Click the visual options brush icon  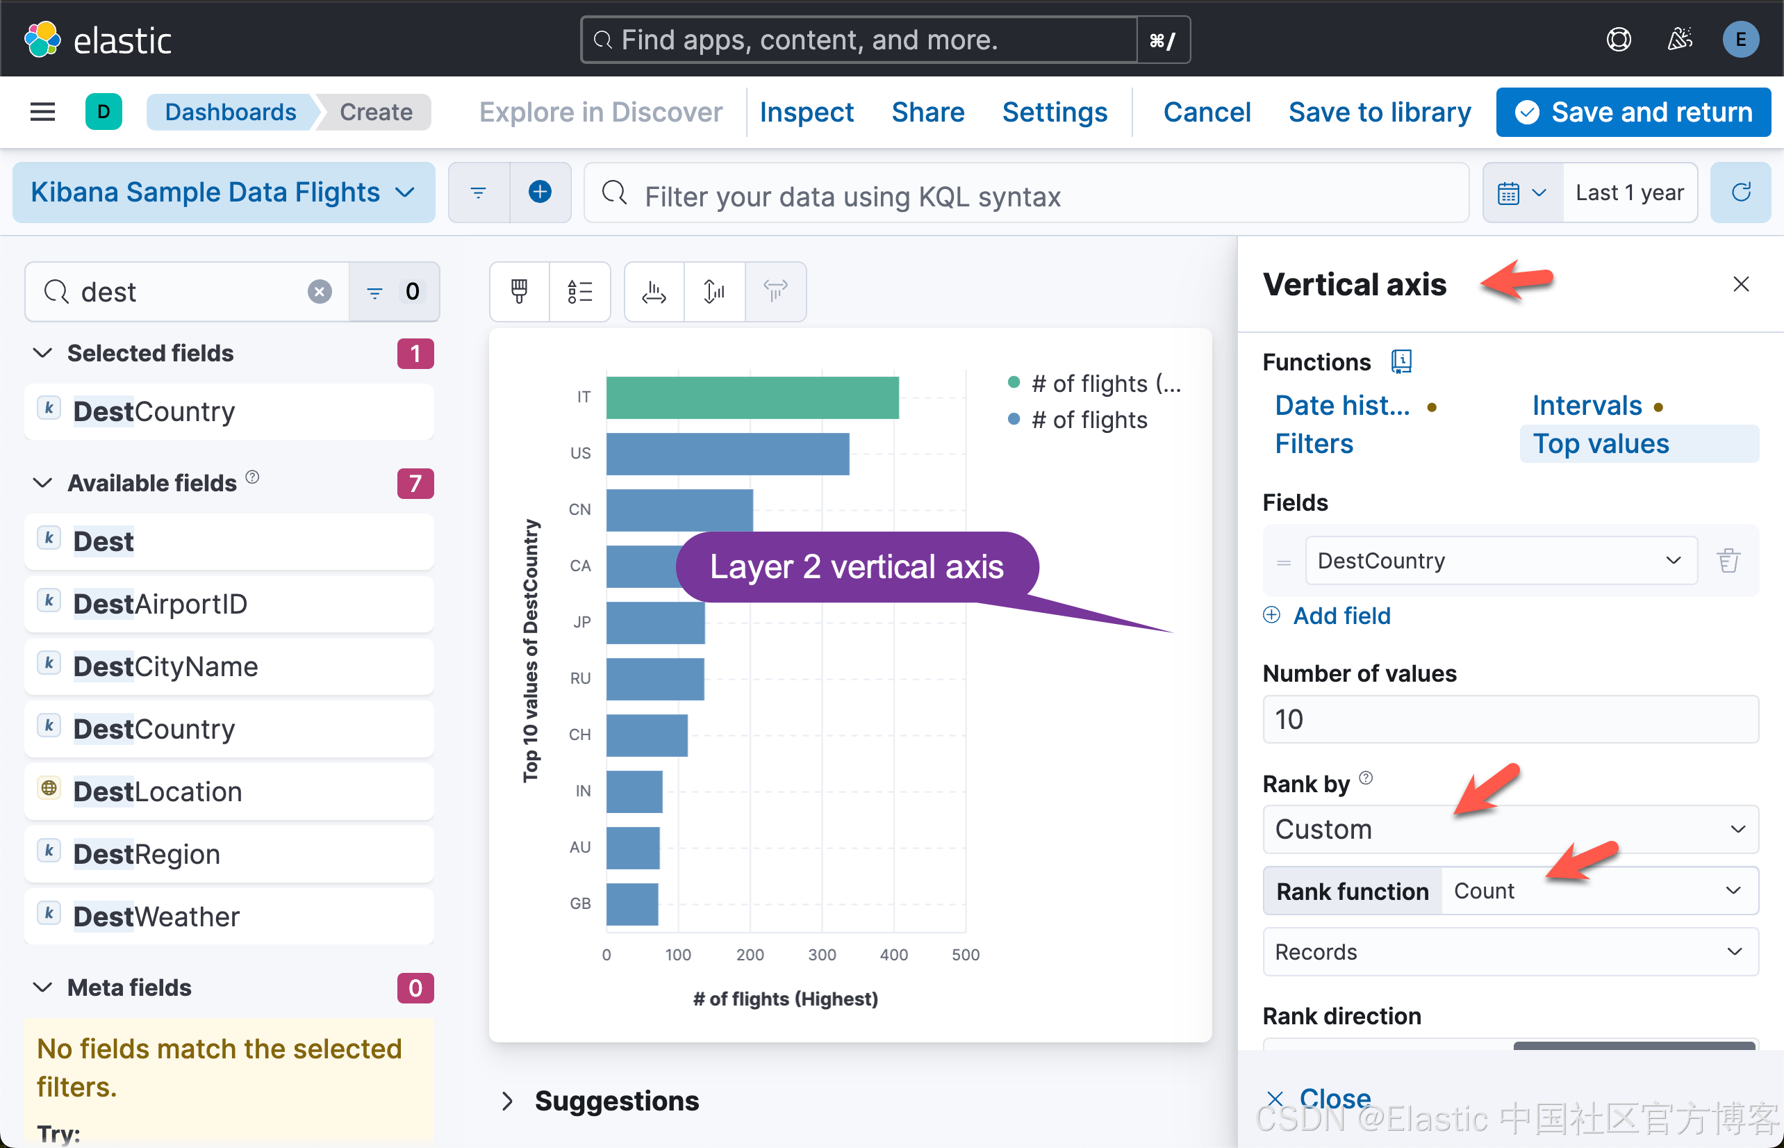[520, 290]
